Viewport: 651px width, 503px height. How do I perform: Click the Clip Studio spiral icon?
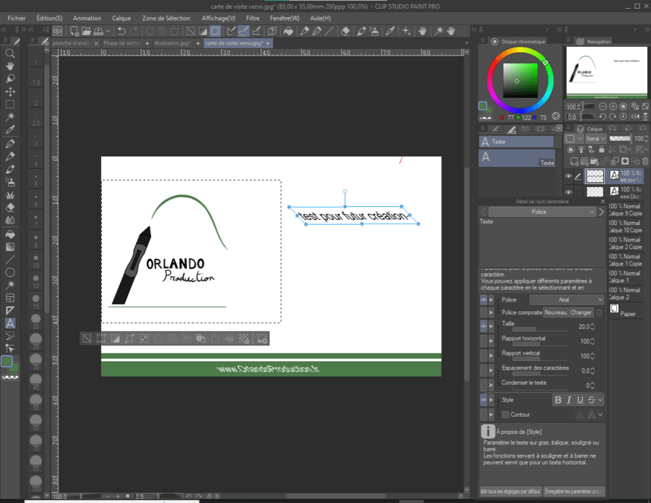(58, 31)
